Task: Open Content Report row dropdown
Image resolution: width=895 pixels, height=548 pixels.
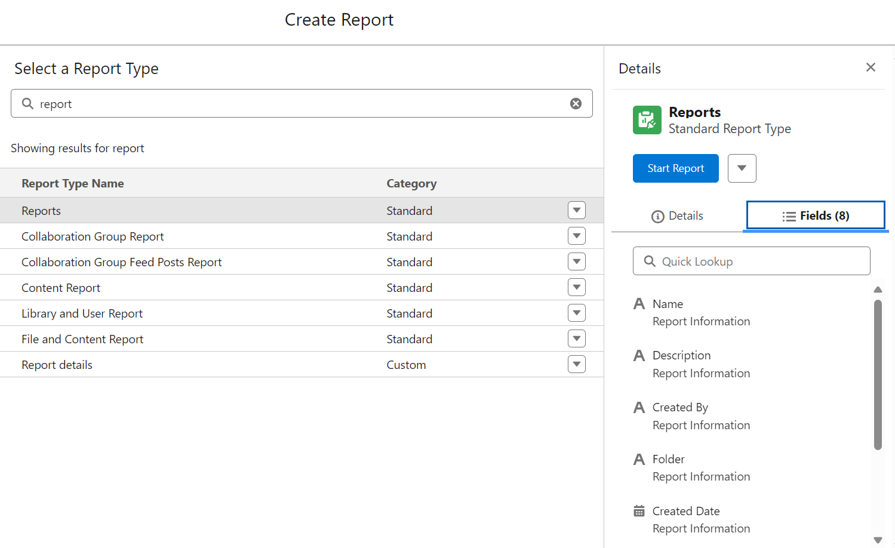Action: point(577,287)
